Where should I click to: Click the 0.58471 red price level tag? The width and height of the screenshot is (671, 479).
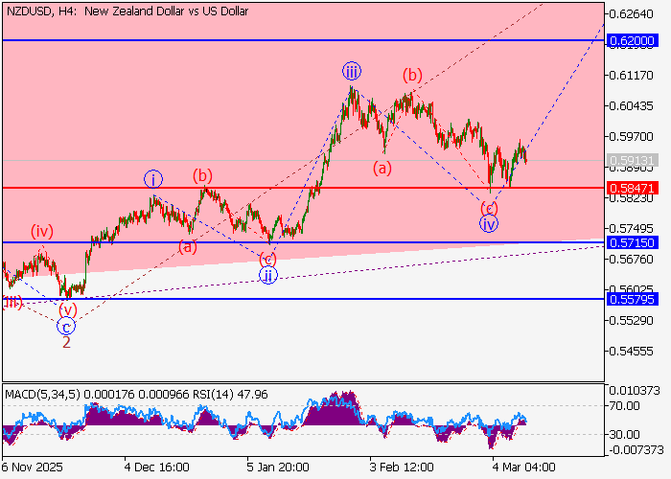(x=631, y=188)
